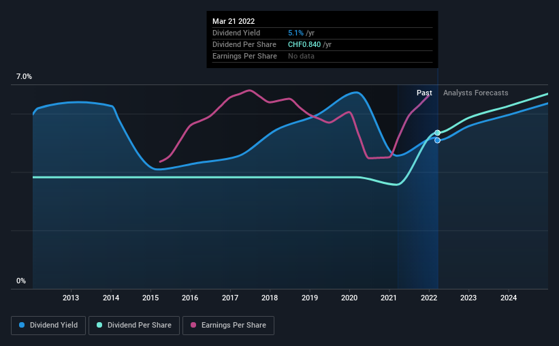Click the 2013 x-axis label

point(71,298)
